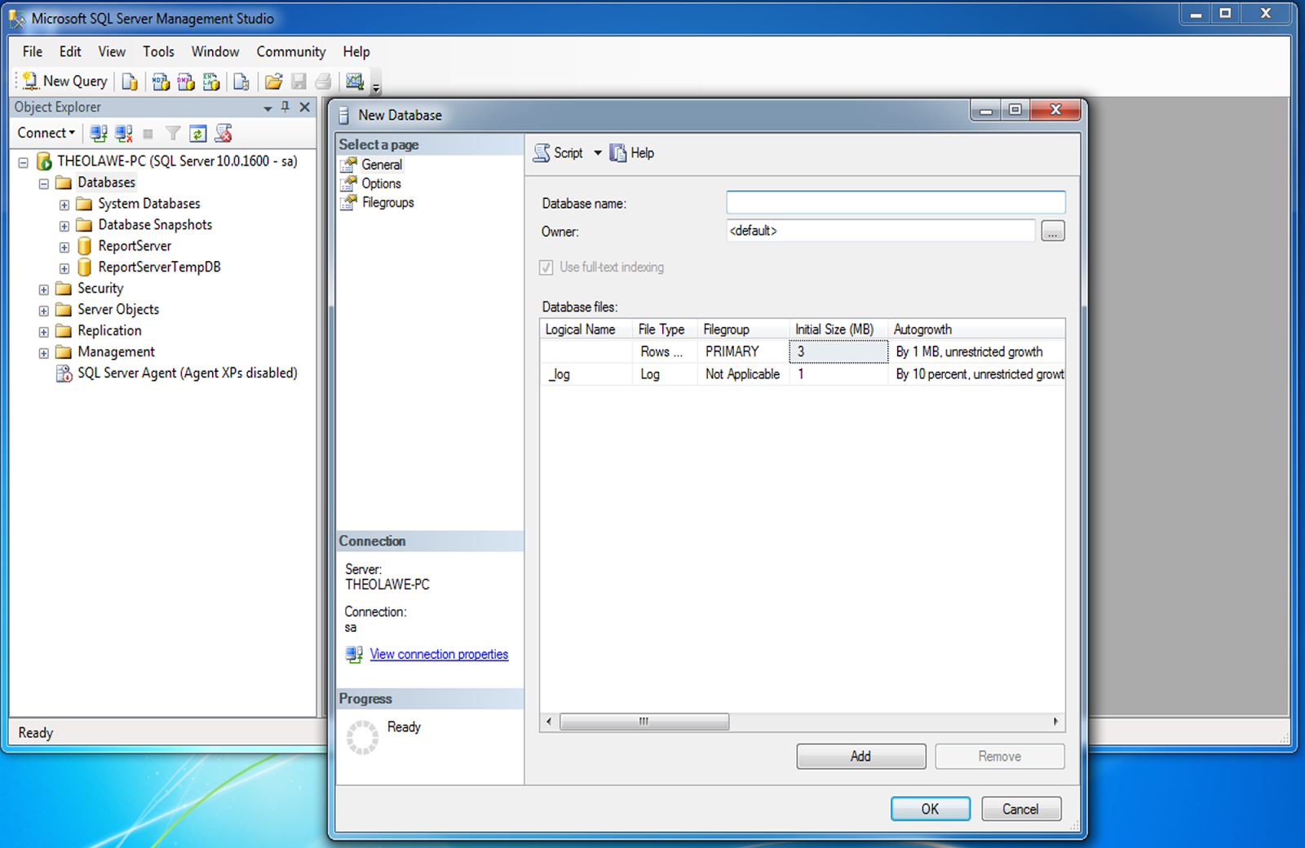Click the Owner field showing <default>
This screenshot has height=848, width=1305.
tap(881, 231)
